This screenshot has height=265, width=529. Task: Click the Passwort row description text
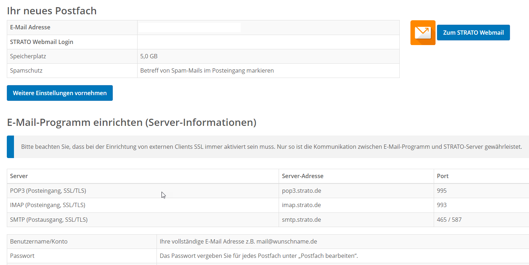pos(259,256)
